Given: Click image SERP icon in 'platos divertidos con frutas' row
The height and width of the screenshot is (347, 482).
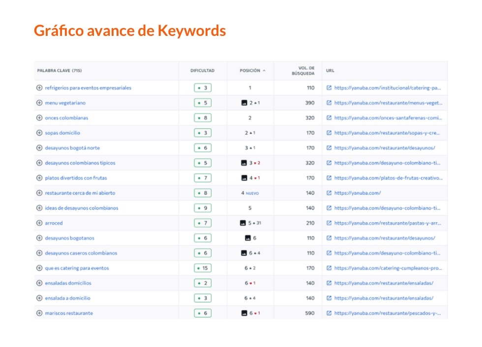Looking at the screenshot, I should click(x=244, y=178).
